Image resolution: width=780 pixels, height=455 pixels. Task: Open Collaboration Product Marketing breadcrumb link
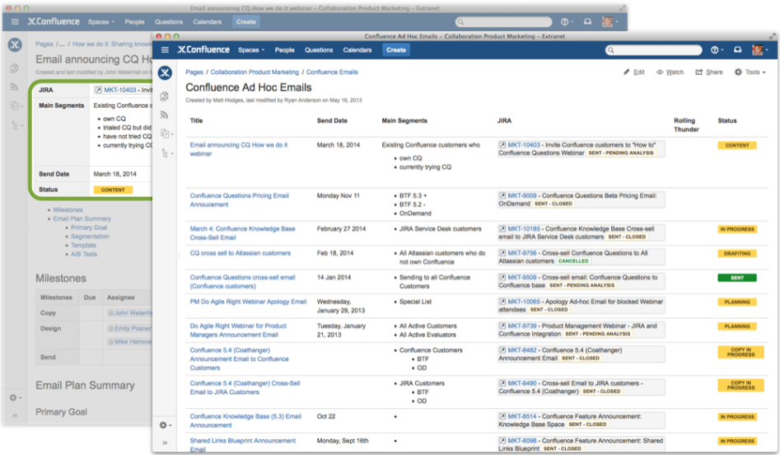255,73
